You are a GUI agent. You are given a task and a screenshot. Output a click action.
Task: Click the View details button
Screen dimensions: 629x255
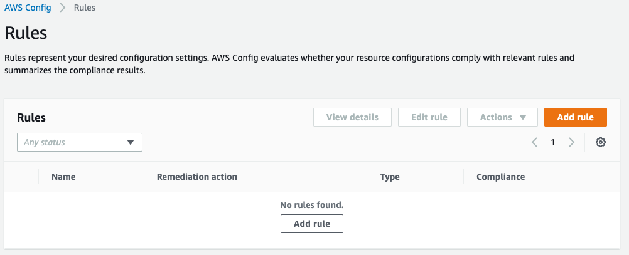(352, 117)
